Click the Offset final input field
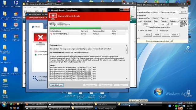The height and width of the screenshot is (110, 196). (147, 24)
